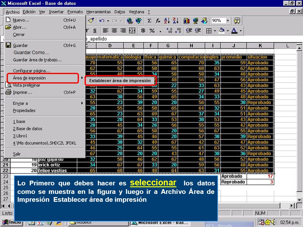Click the Borders grid icon
This screenshot has height=227, width=303.
click(209, 31)
